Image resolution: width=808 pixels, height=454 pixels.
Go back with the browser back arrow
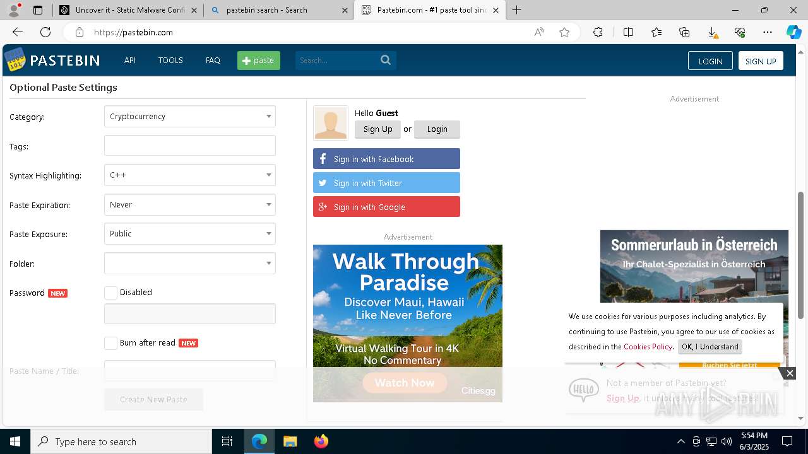[18, 32]
